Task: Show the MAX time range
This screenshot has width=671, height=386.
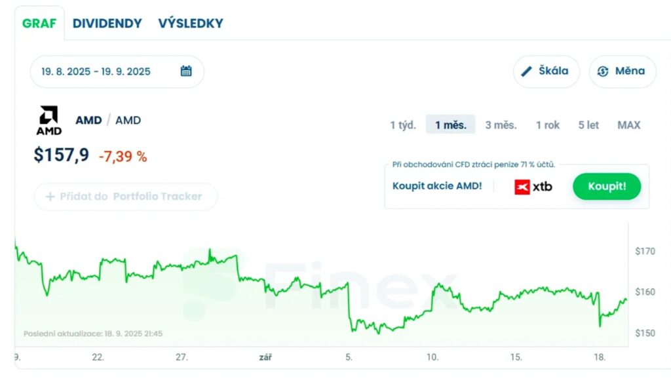Action: (x=629, y=125)
